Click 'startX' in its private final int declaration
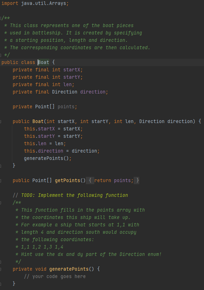The image size is (204, 290). pyautogui.click(x=72, y=70)
